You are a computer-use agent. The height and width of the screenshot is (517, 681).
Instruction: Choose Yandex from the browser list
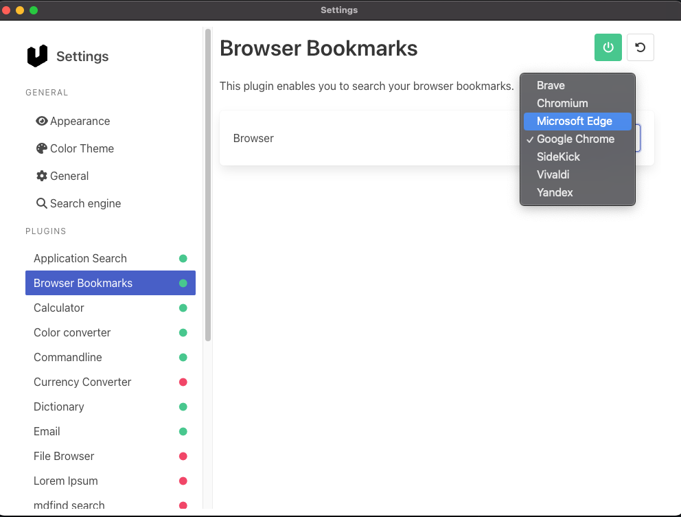point(577,192)
